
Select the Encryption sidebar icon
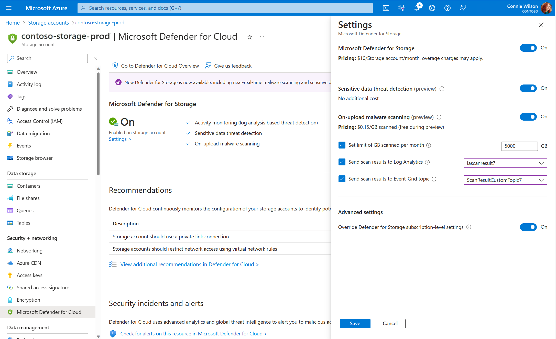[10, 300]
